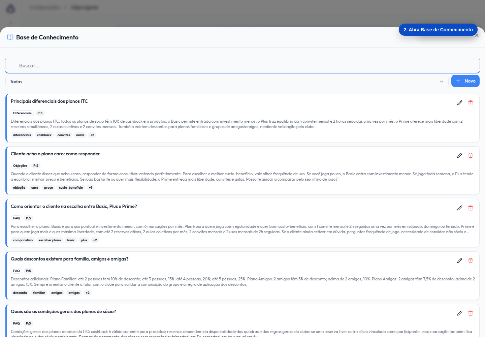Click the '+1' more tags badge
The height and width of the screenshot is (337, 485).
click(x=91, y=188)
